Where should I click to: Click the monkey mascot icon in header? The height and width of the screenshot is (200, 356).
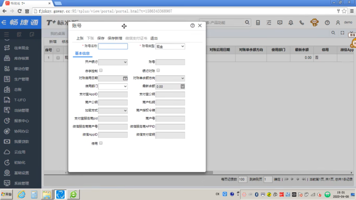pos(314,22)
